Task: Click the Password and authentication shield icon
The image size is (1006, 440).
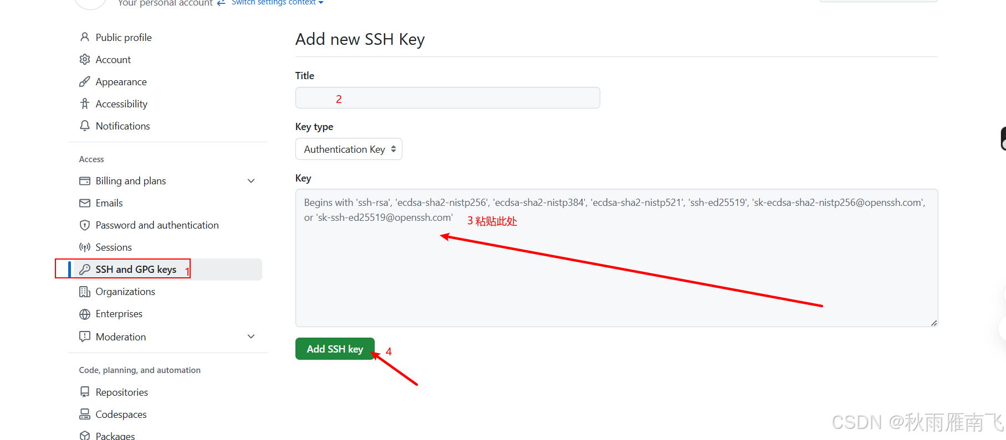Action: [85, 225]
